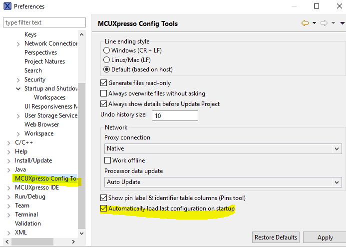Click the grey Forward arrow icon
This screenshot has width=346, height=247.
click(324, 23)
